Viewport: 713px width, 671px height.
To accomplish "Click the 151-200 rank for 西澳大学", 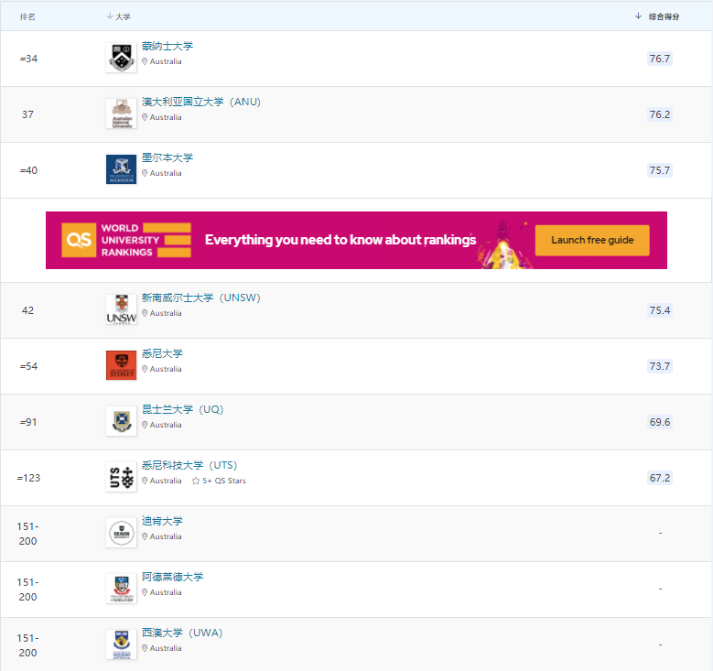I will tap(27, 645).
